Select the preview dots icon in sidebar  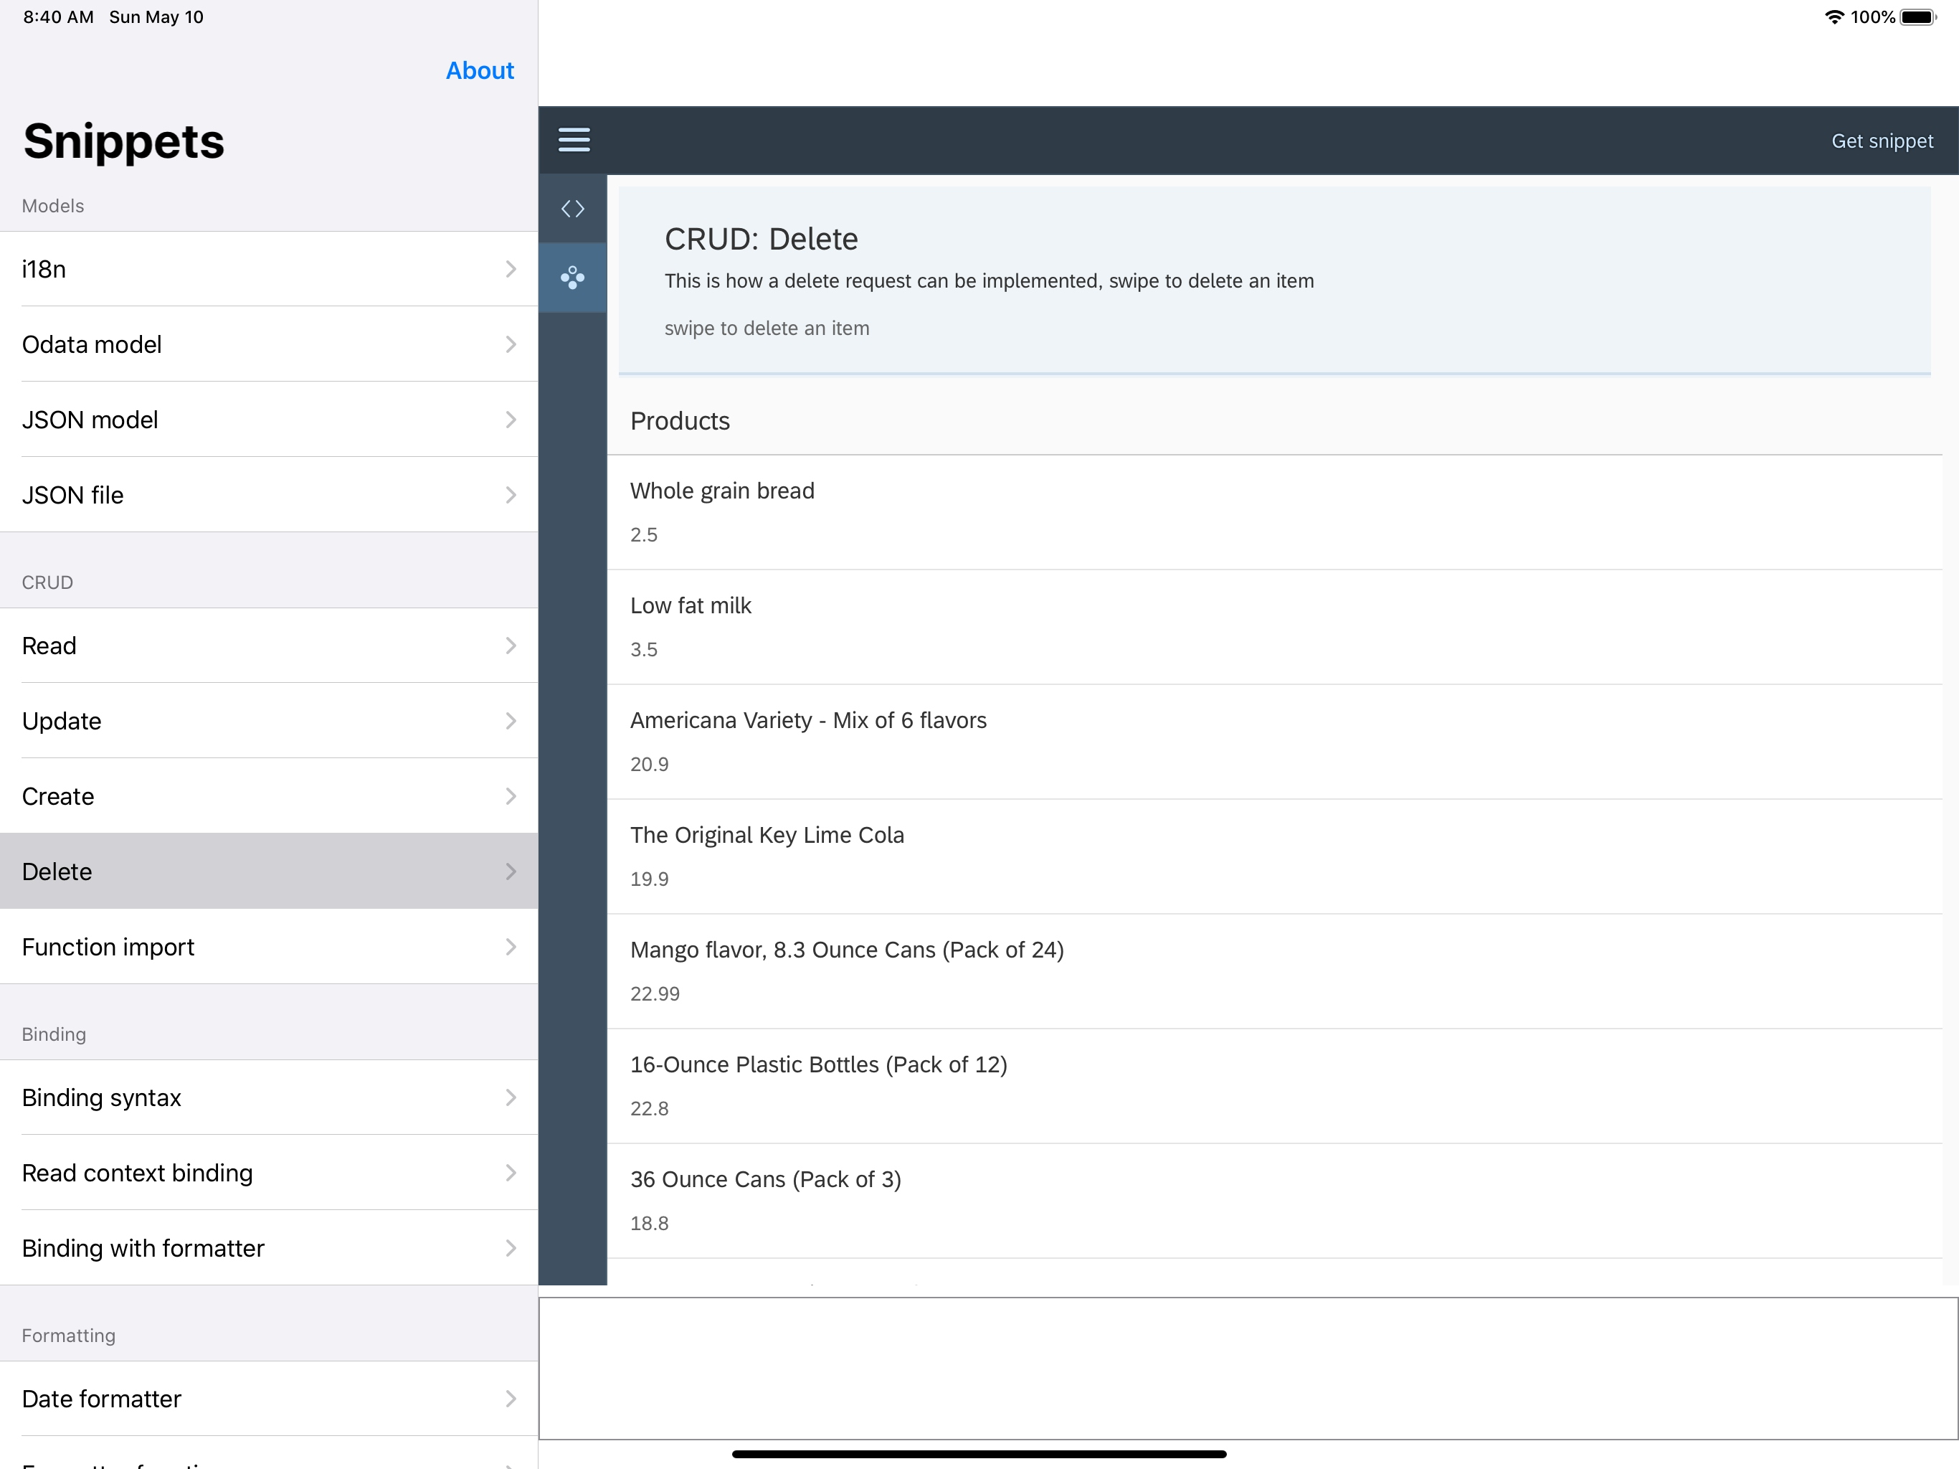573,278
